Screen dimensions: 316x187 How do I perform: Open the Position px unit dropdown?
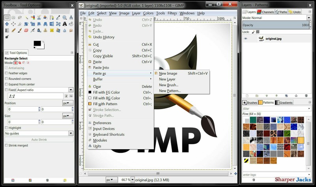[x=68, y=103]
